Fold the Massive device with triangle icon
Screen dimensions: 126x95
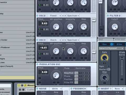[x=22, y=85]
